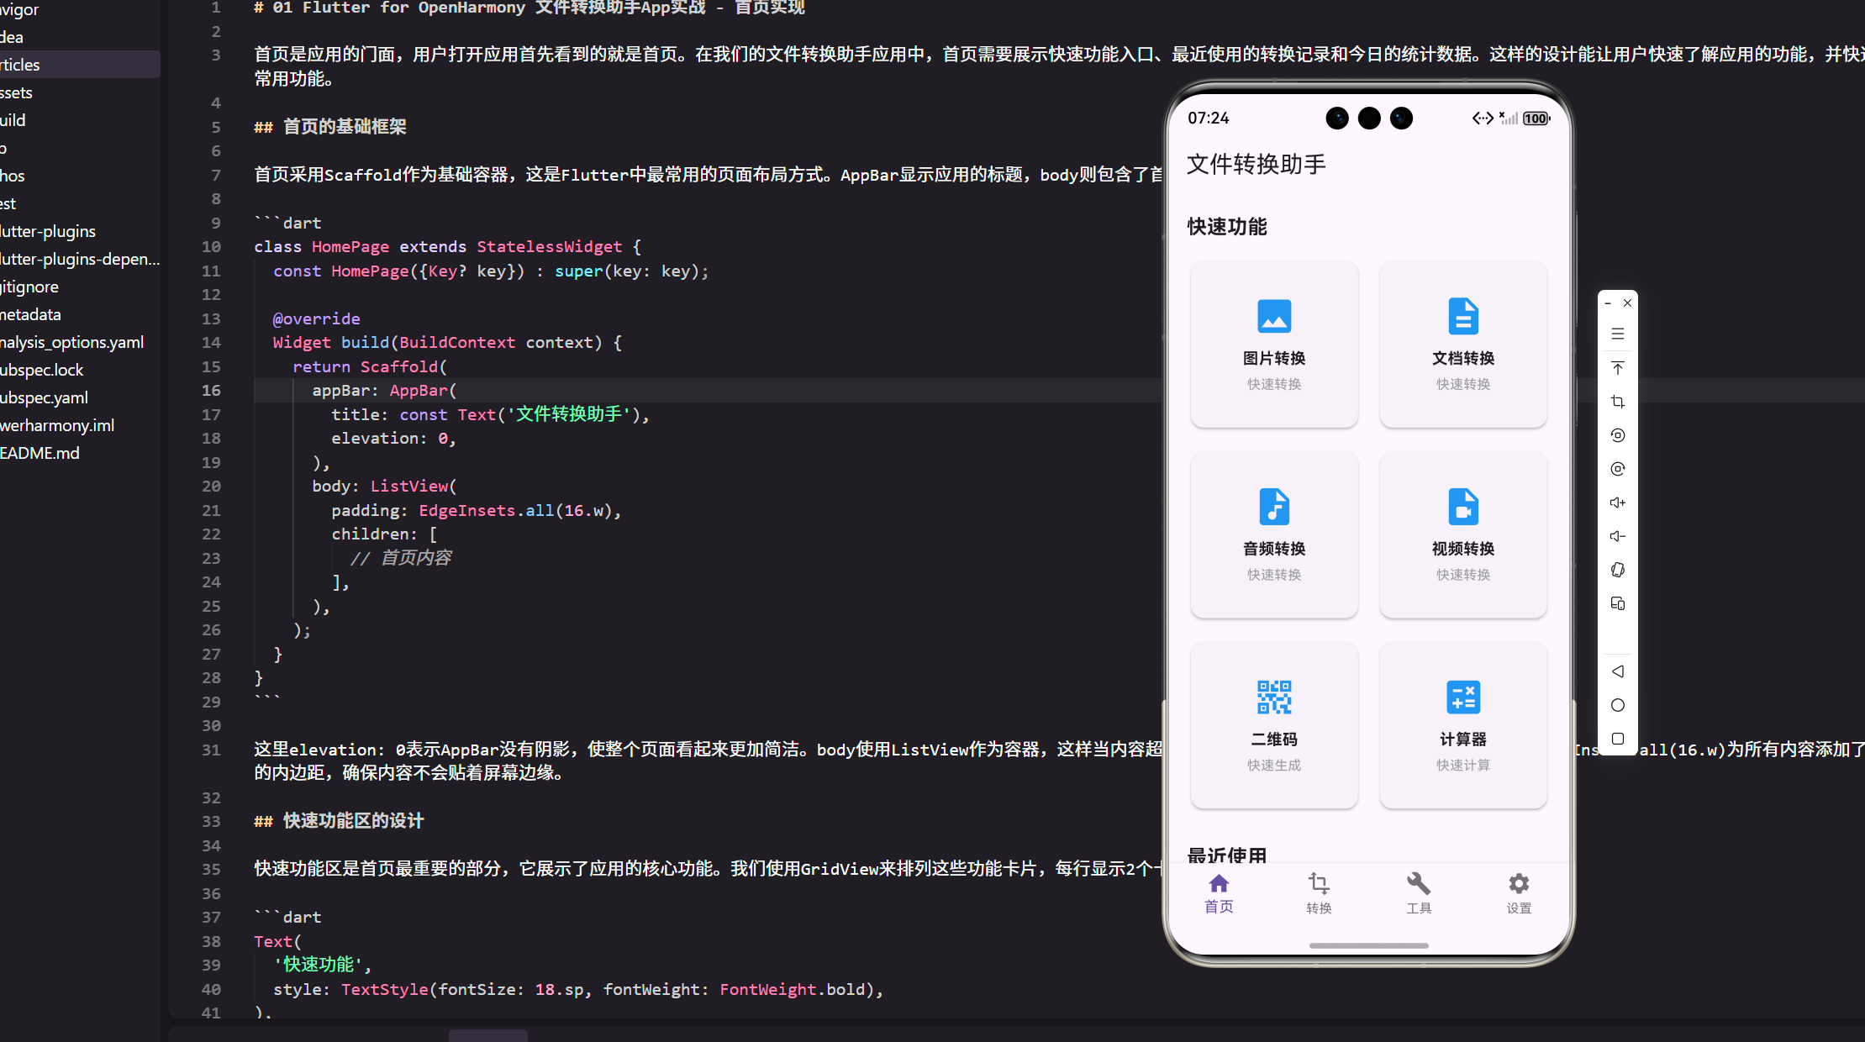
Task: Click the scroll-to-top arrow in emulator toolbar
Action: point(1617,367)
